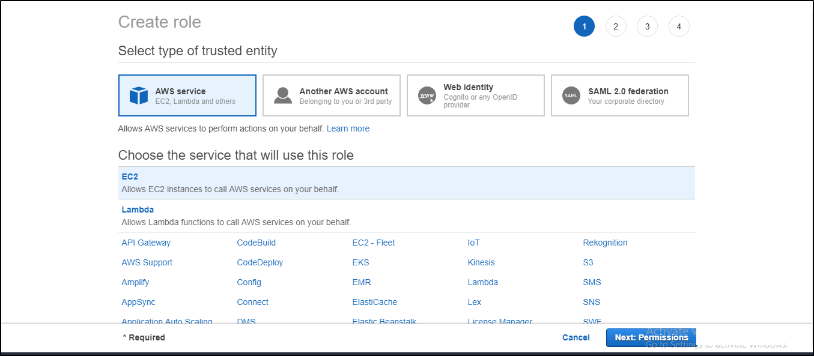Pick the CodeBuild service
Viewport: 814px width, 356px height.
[x=257, y=243]
